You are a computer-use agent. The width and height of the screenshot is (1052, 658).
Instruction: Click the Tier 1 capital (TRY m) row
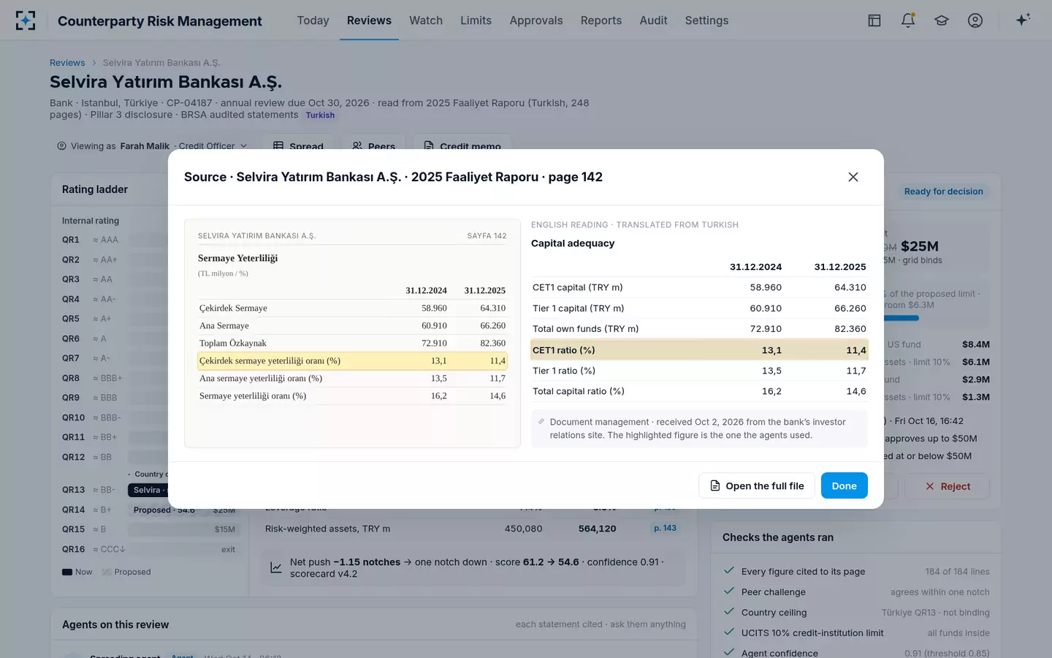[x=699, y=309]
